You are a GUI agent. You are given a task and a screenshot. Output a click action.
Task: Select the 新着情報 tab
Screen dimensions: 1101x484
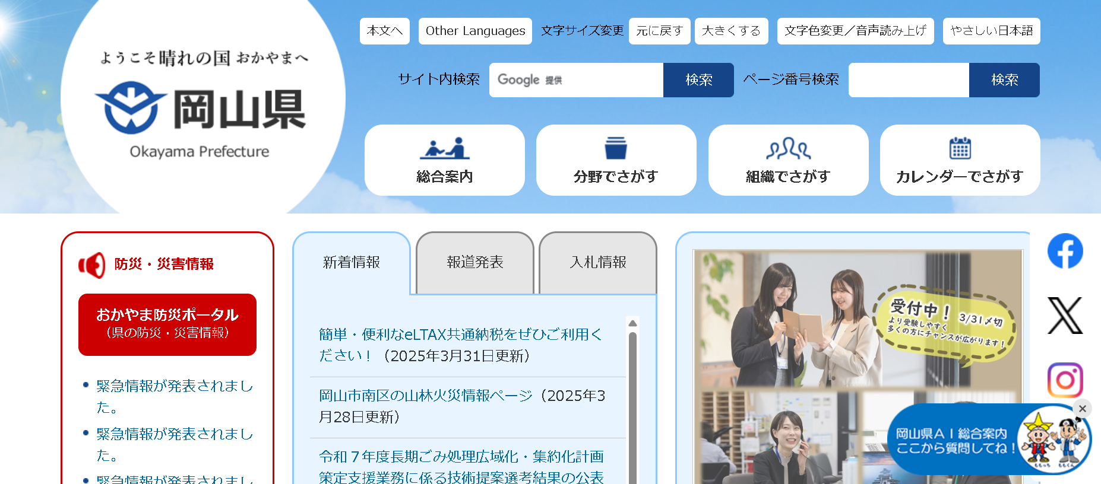[352, 262]
